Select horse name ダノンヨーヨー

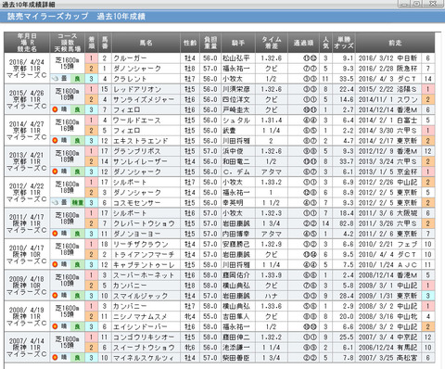pyautogui.click(x=137, y=234)
